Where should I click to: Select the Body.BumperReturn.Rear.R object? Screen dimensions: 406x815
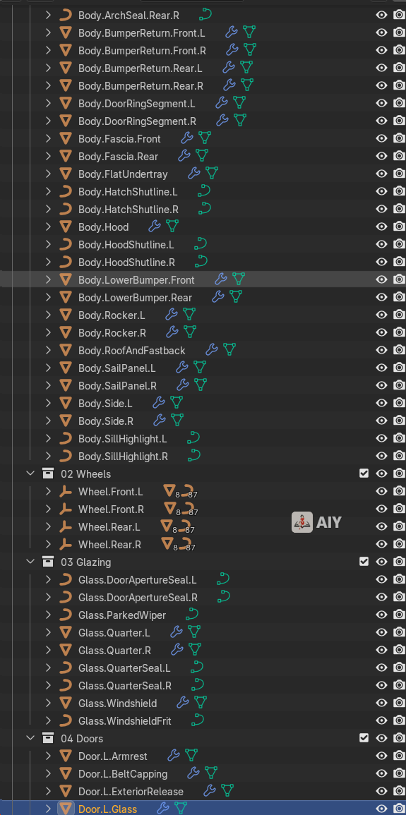point(141,86)
